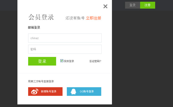Click into the 密码 password field
The width and height of the screenshot is (173, 107).
[65, 49]
